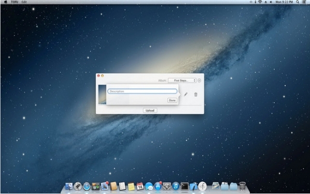Launch iTunes from the Dock
This screenshot has width=310, height=194.
[176, 186]
